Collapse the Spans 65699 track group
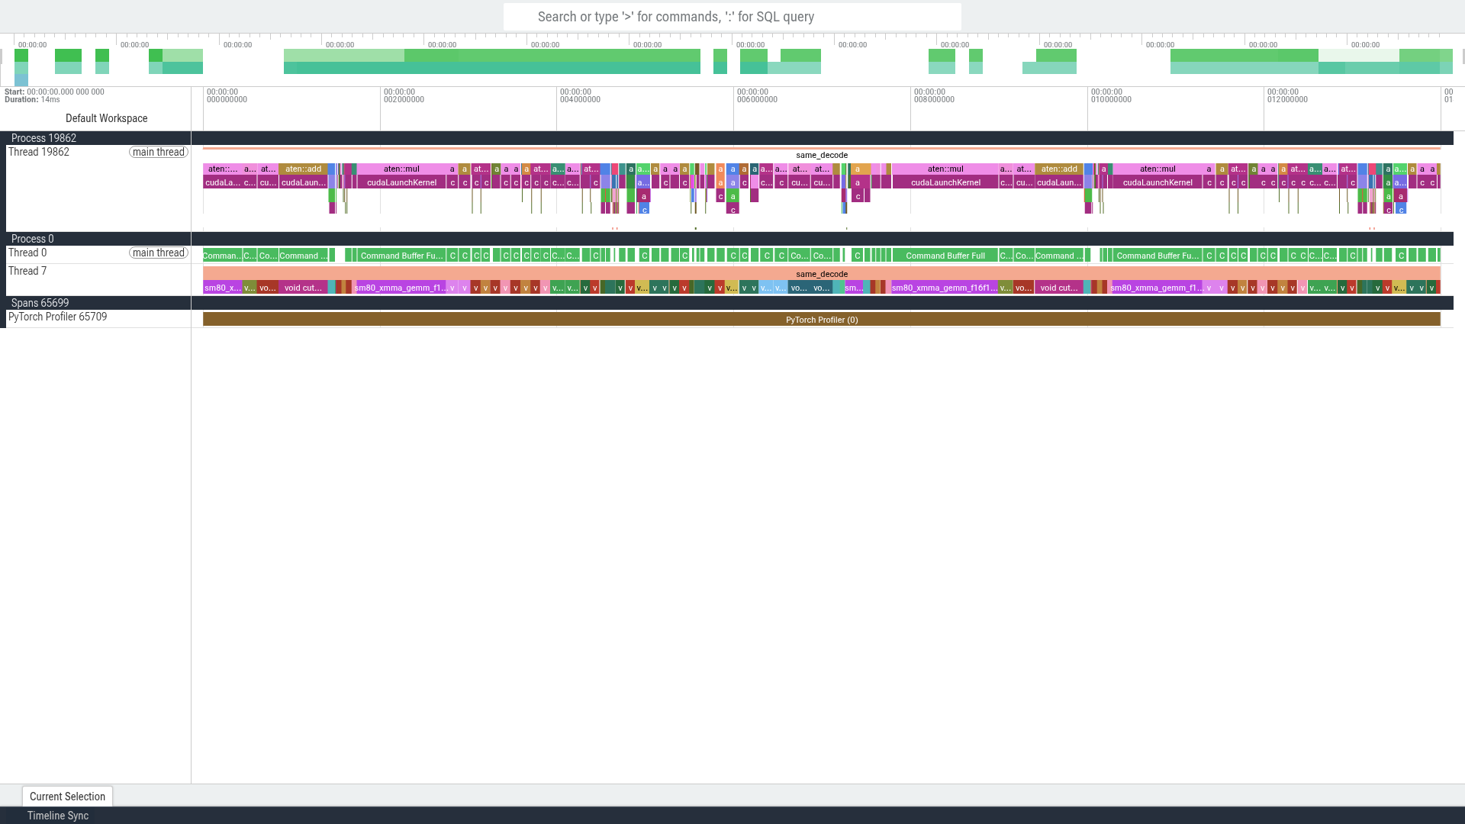The width and height of the screenshot is (1465, 824). [x=40, y=303]
